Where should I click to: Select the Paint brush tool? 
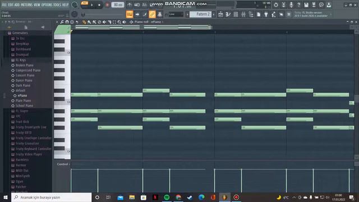89,22
